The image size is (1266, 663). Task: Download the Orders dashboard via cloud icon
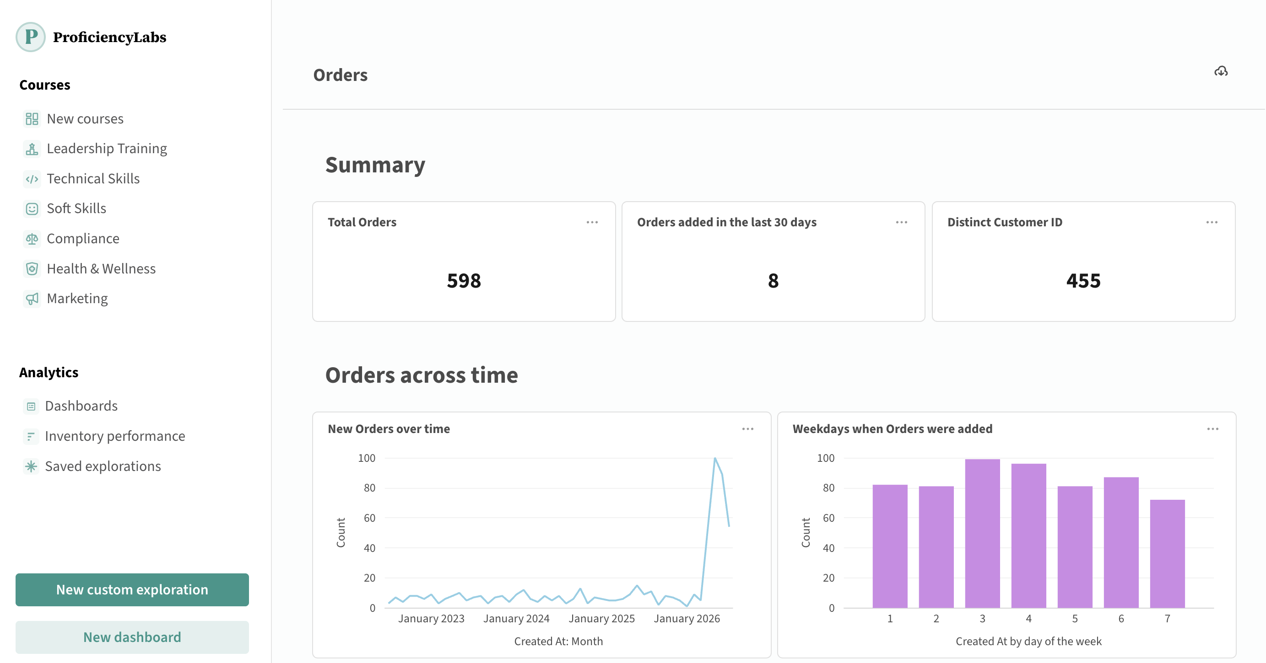(1221, 72)
